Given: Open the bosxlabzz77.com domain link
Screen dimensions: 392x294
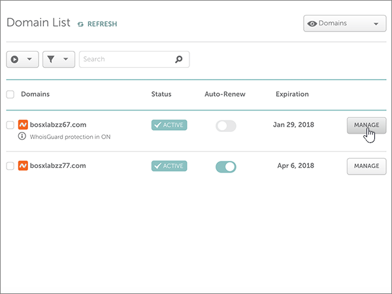Looking at the screenshot, I should 58,166.
